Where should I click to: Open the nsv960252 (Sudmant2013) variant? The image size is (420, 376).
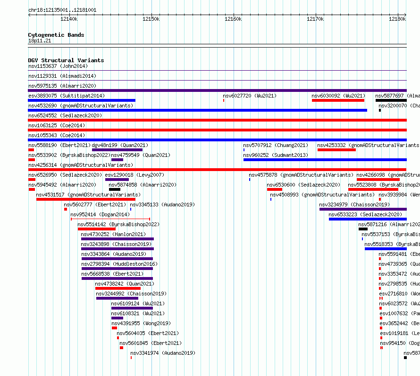tap(276, 155)
